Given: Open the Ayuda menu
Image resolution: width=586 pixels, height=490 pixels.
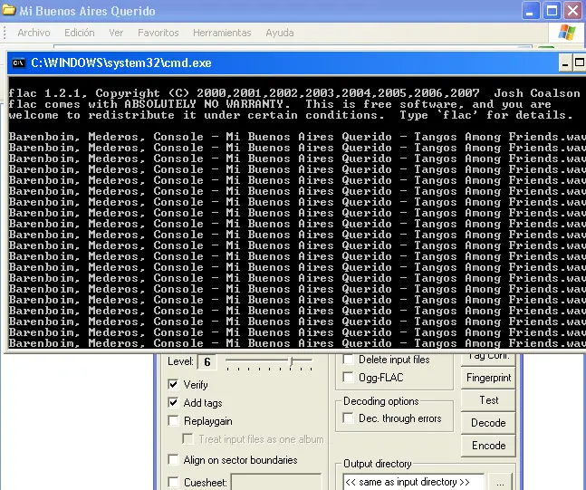Looking at the screenshot, I should click(x=280, y=33).
